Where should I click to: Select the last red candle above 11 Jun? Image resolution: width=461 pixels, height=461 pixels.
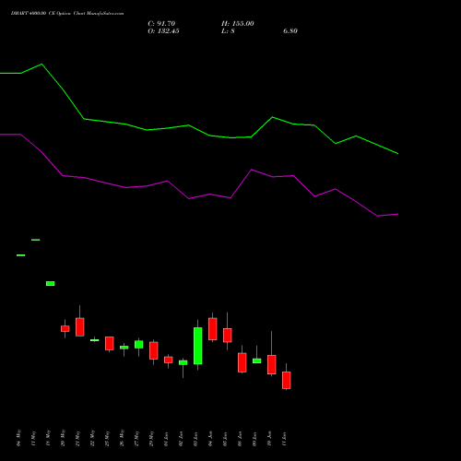[x=287, y=380]
